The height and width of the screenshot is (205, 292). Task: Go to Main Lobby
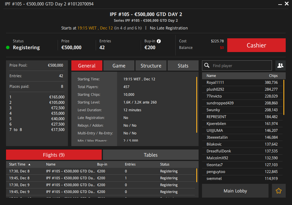[235, 191]
